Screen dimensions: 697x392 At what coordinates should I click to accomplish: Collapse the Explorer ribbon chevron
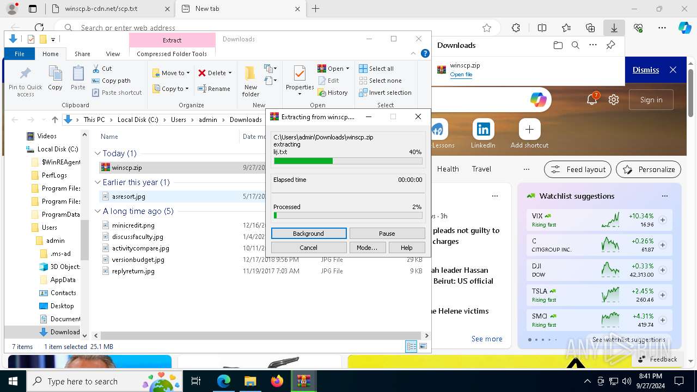click(414, 53)
